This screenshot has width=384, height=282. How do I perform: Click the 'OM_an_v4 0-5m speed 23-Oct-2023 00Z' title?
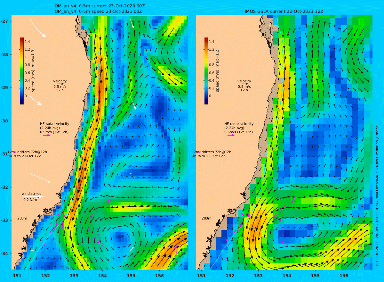(x=98, y=11)
